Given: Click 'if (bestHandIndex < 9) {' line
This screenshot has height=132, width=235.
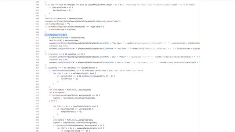Looking at the screenshot, I should click(61, 7).
